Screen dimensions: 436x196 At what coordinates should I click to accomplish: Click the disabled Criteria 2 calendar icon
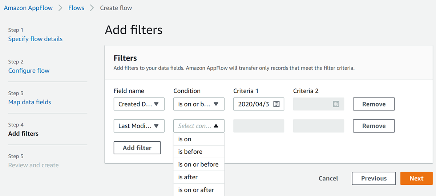coord(336,104)
